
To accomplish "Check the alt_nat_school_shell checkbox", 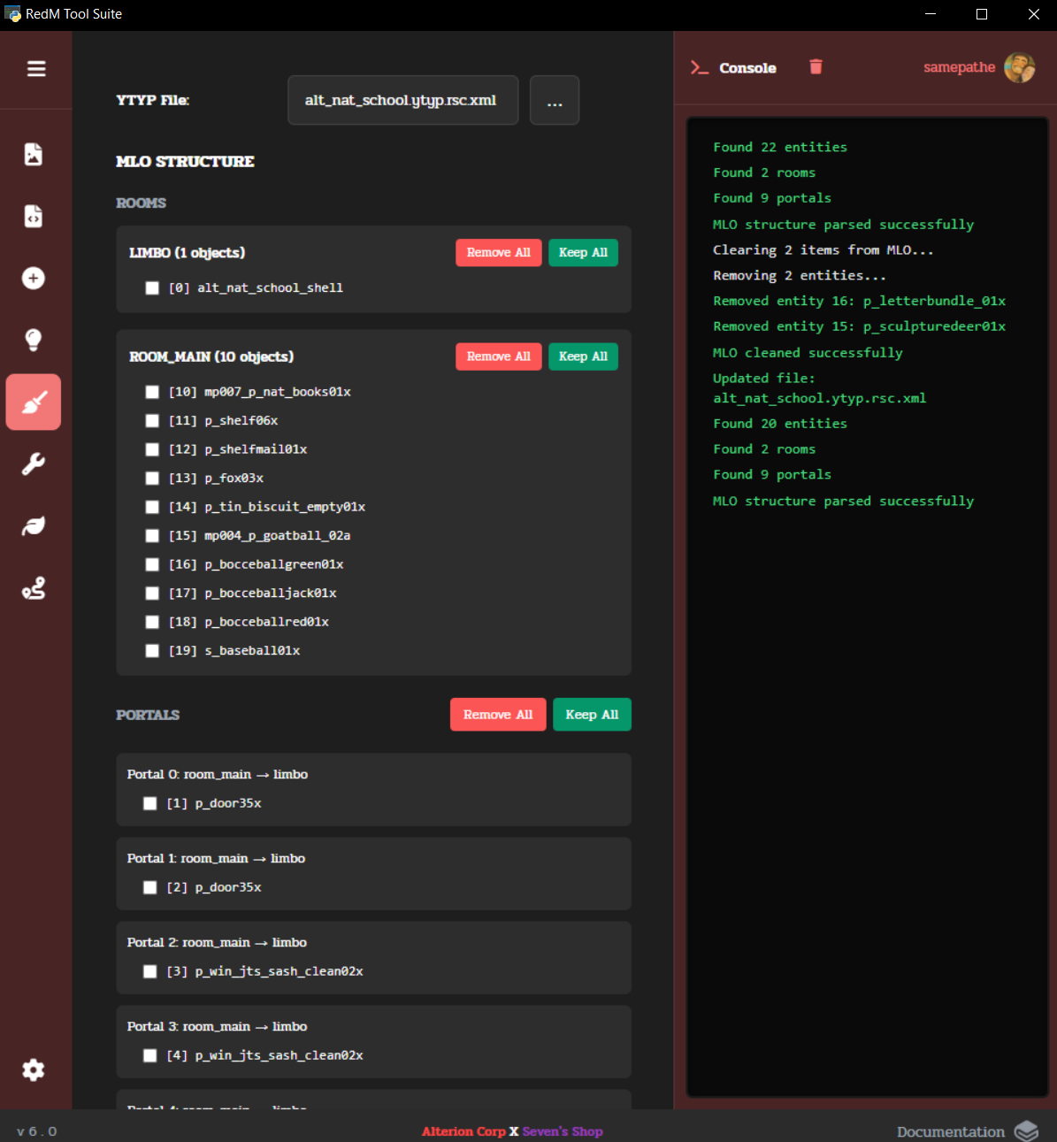I will [152, 288].
